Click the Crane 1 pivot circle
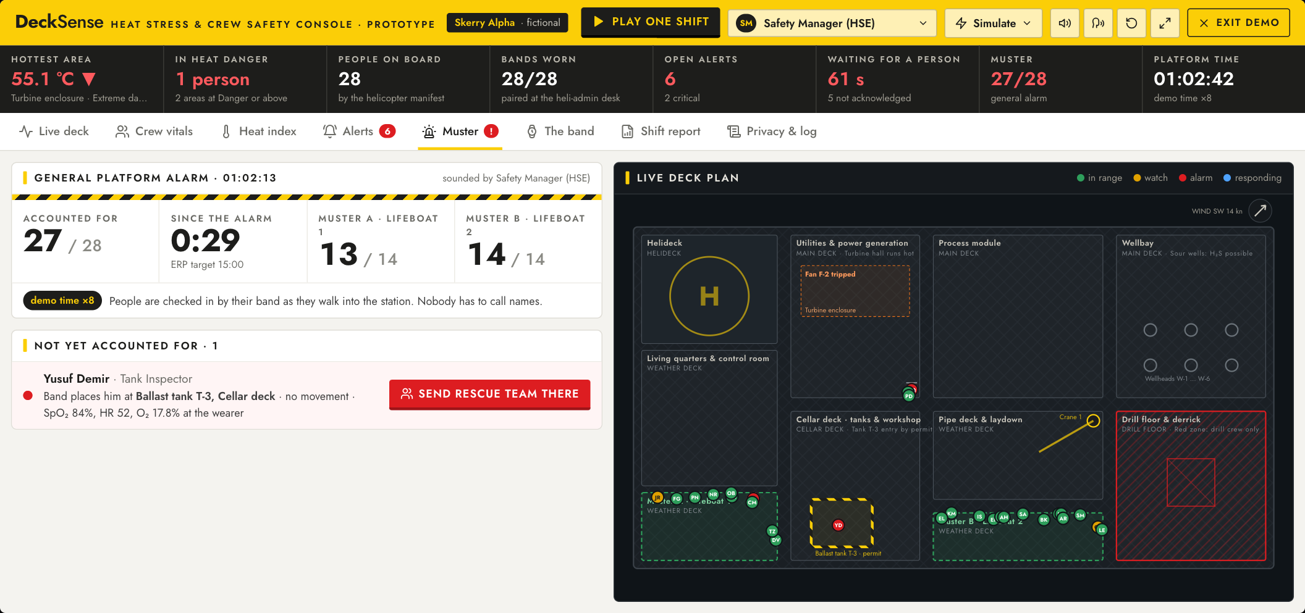The image size is (1305, 613). 1093,421
